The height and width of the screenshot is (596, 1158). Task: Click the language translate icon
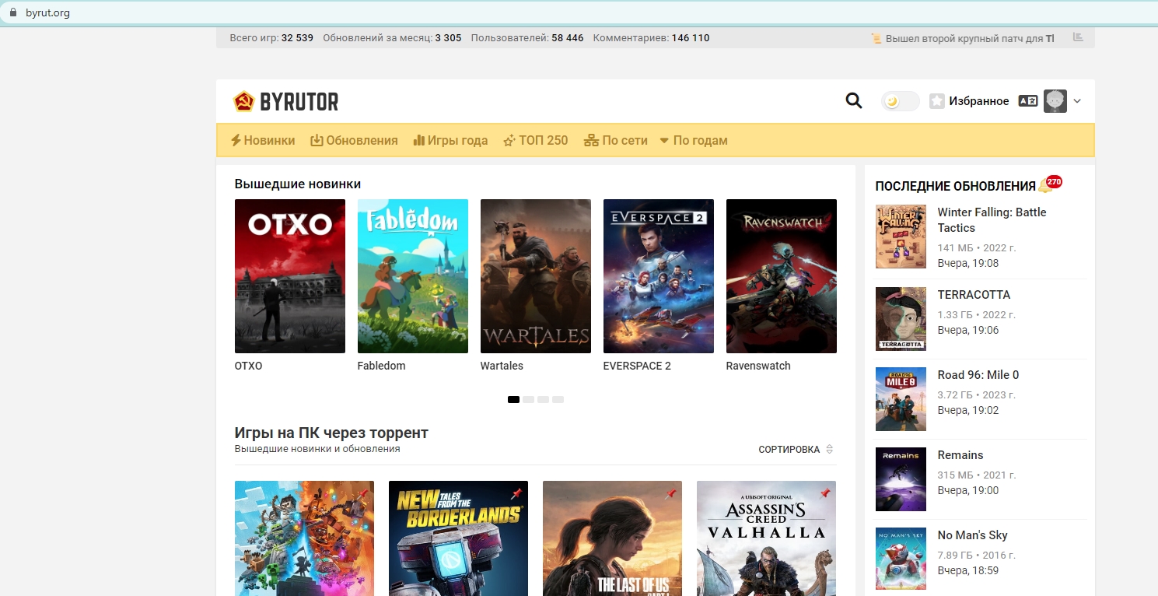1027,101
